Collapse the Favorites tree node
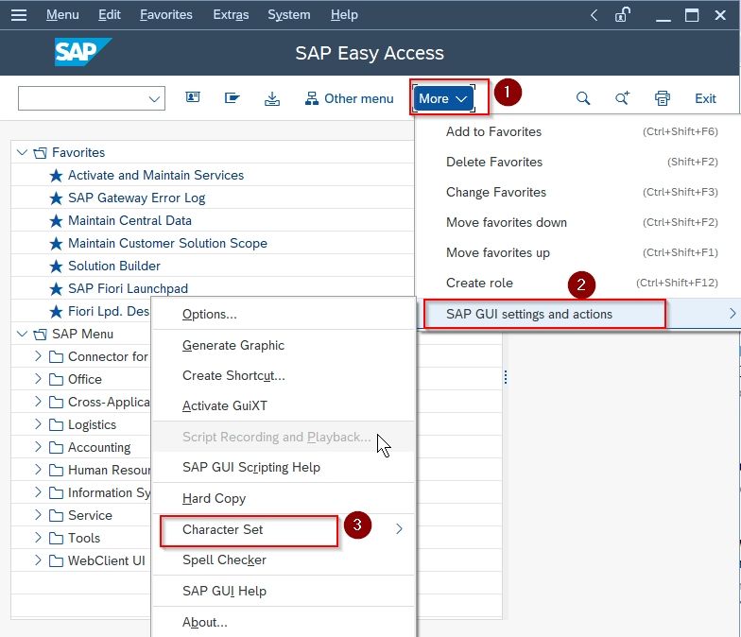 pos(22,152)
